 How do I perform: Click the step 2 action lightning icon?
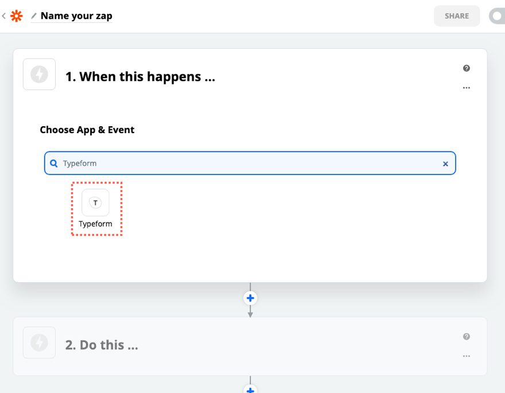[39, 343]
